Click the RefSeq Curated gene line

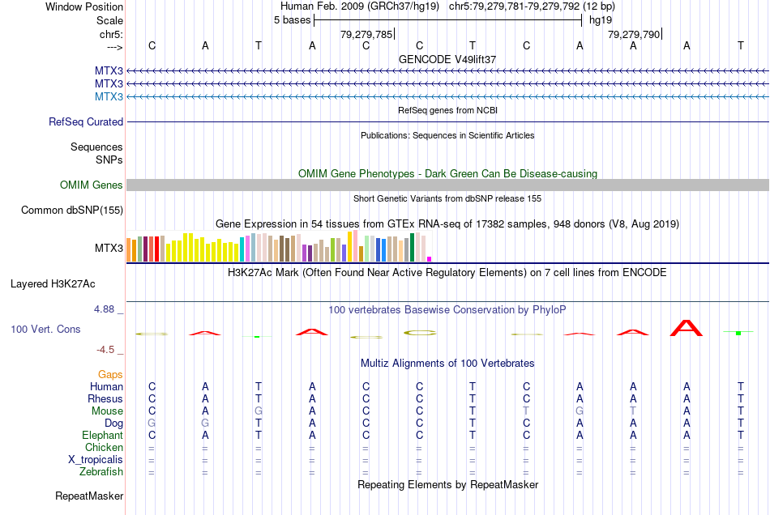coord(447,121)
